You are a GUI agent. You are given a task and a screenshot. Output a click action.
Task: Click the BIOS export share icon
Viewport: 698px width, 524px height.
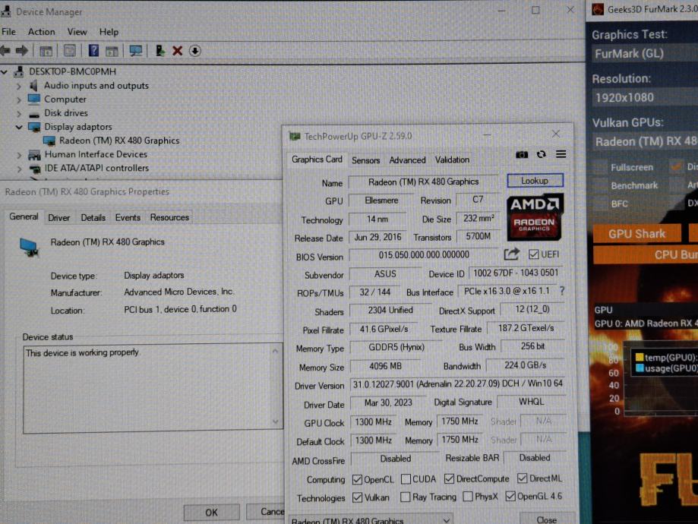click(x=512, y=254)
